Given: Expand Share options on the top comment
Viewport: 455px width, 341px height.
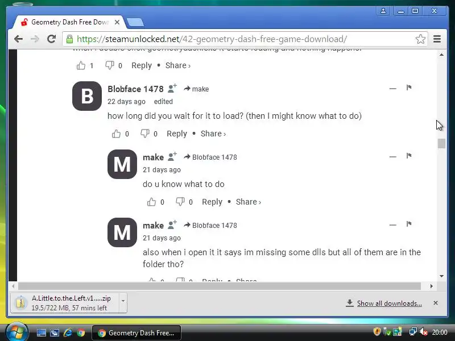Looking at the screenshot, I should (x=178, y=65).
